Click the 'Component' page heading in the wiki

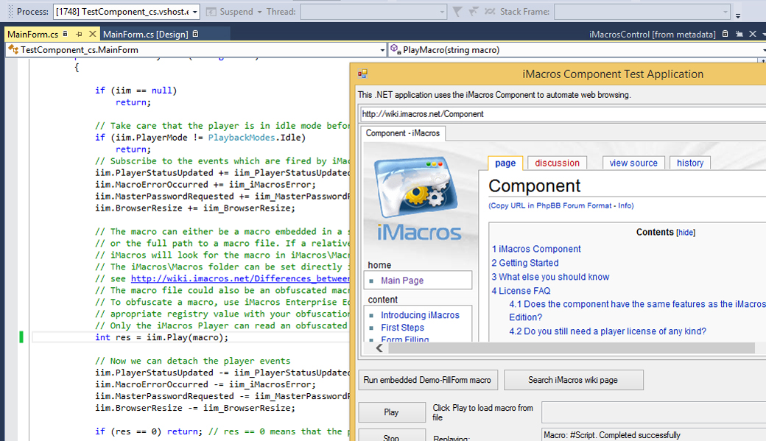click(535, 186)
